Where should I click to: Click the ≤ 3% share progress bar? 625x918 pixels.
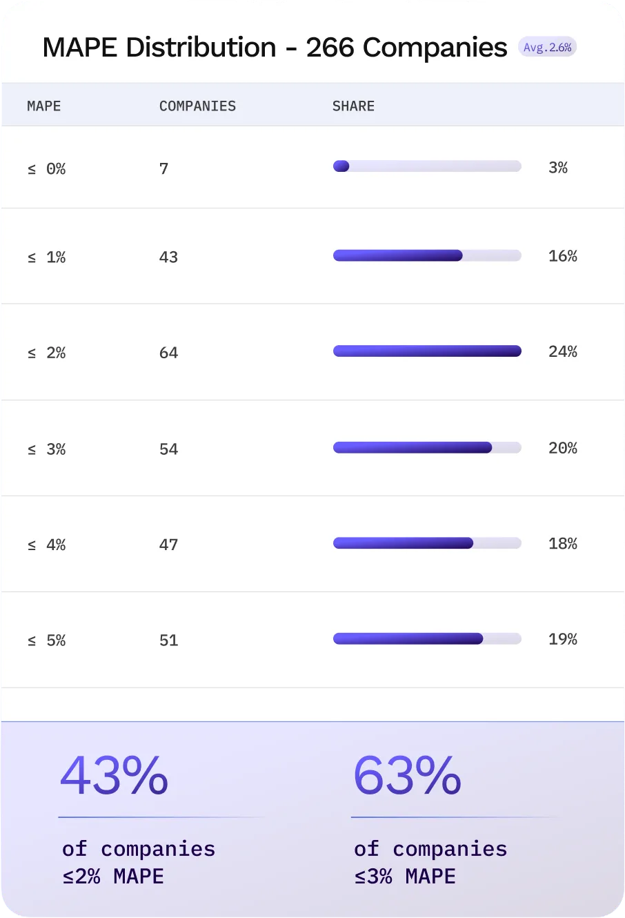pos(427,447)
